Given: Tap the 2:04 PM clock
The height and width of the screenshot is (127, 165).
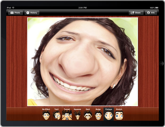Looking at the screenshot, I should [x=82, y=8].
